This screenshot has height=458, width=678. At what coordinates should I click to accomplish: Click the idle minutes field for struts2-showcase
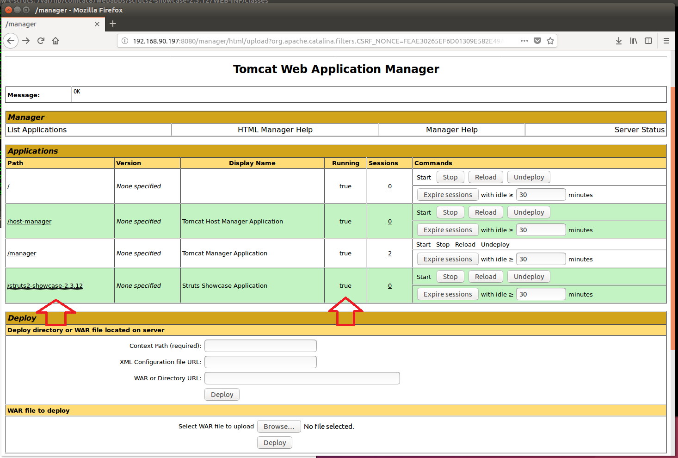(541, 294)
